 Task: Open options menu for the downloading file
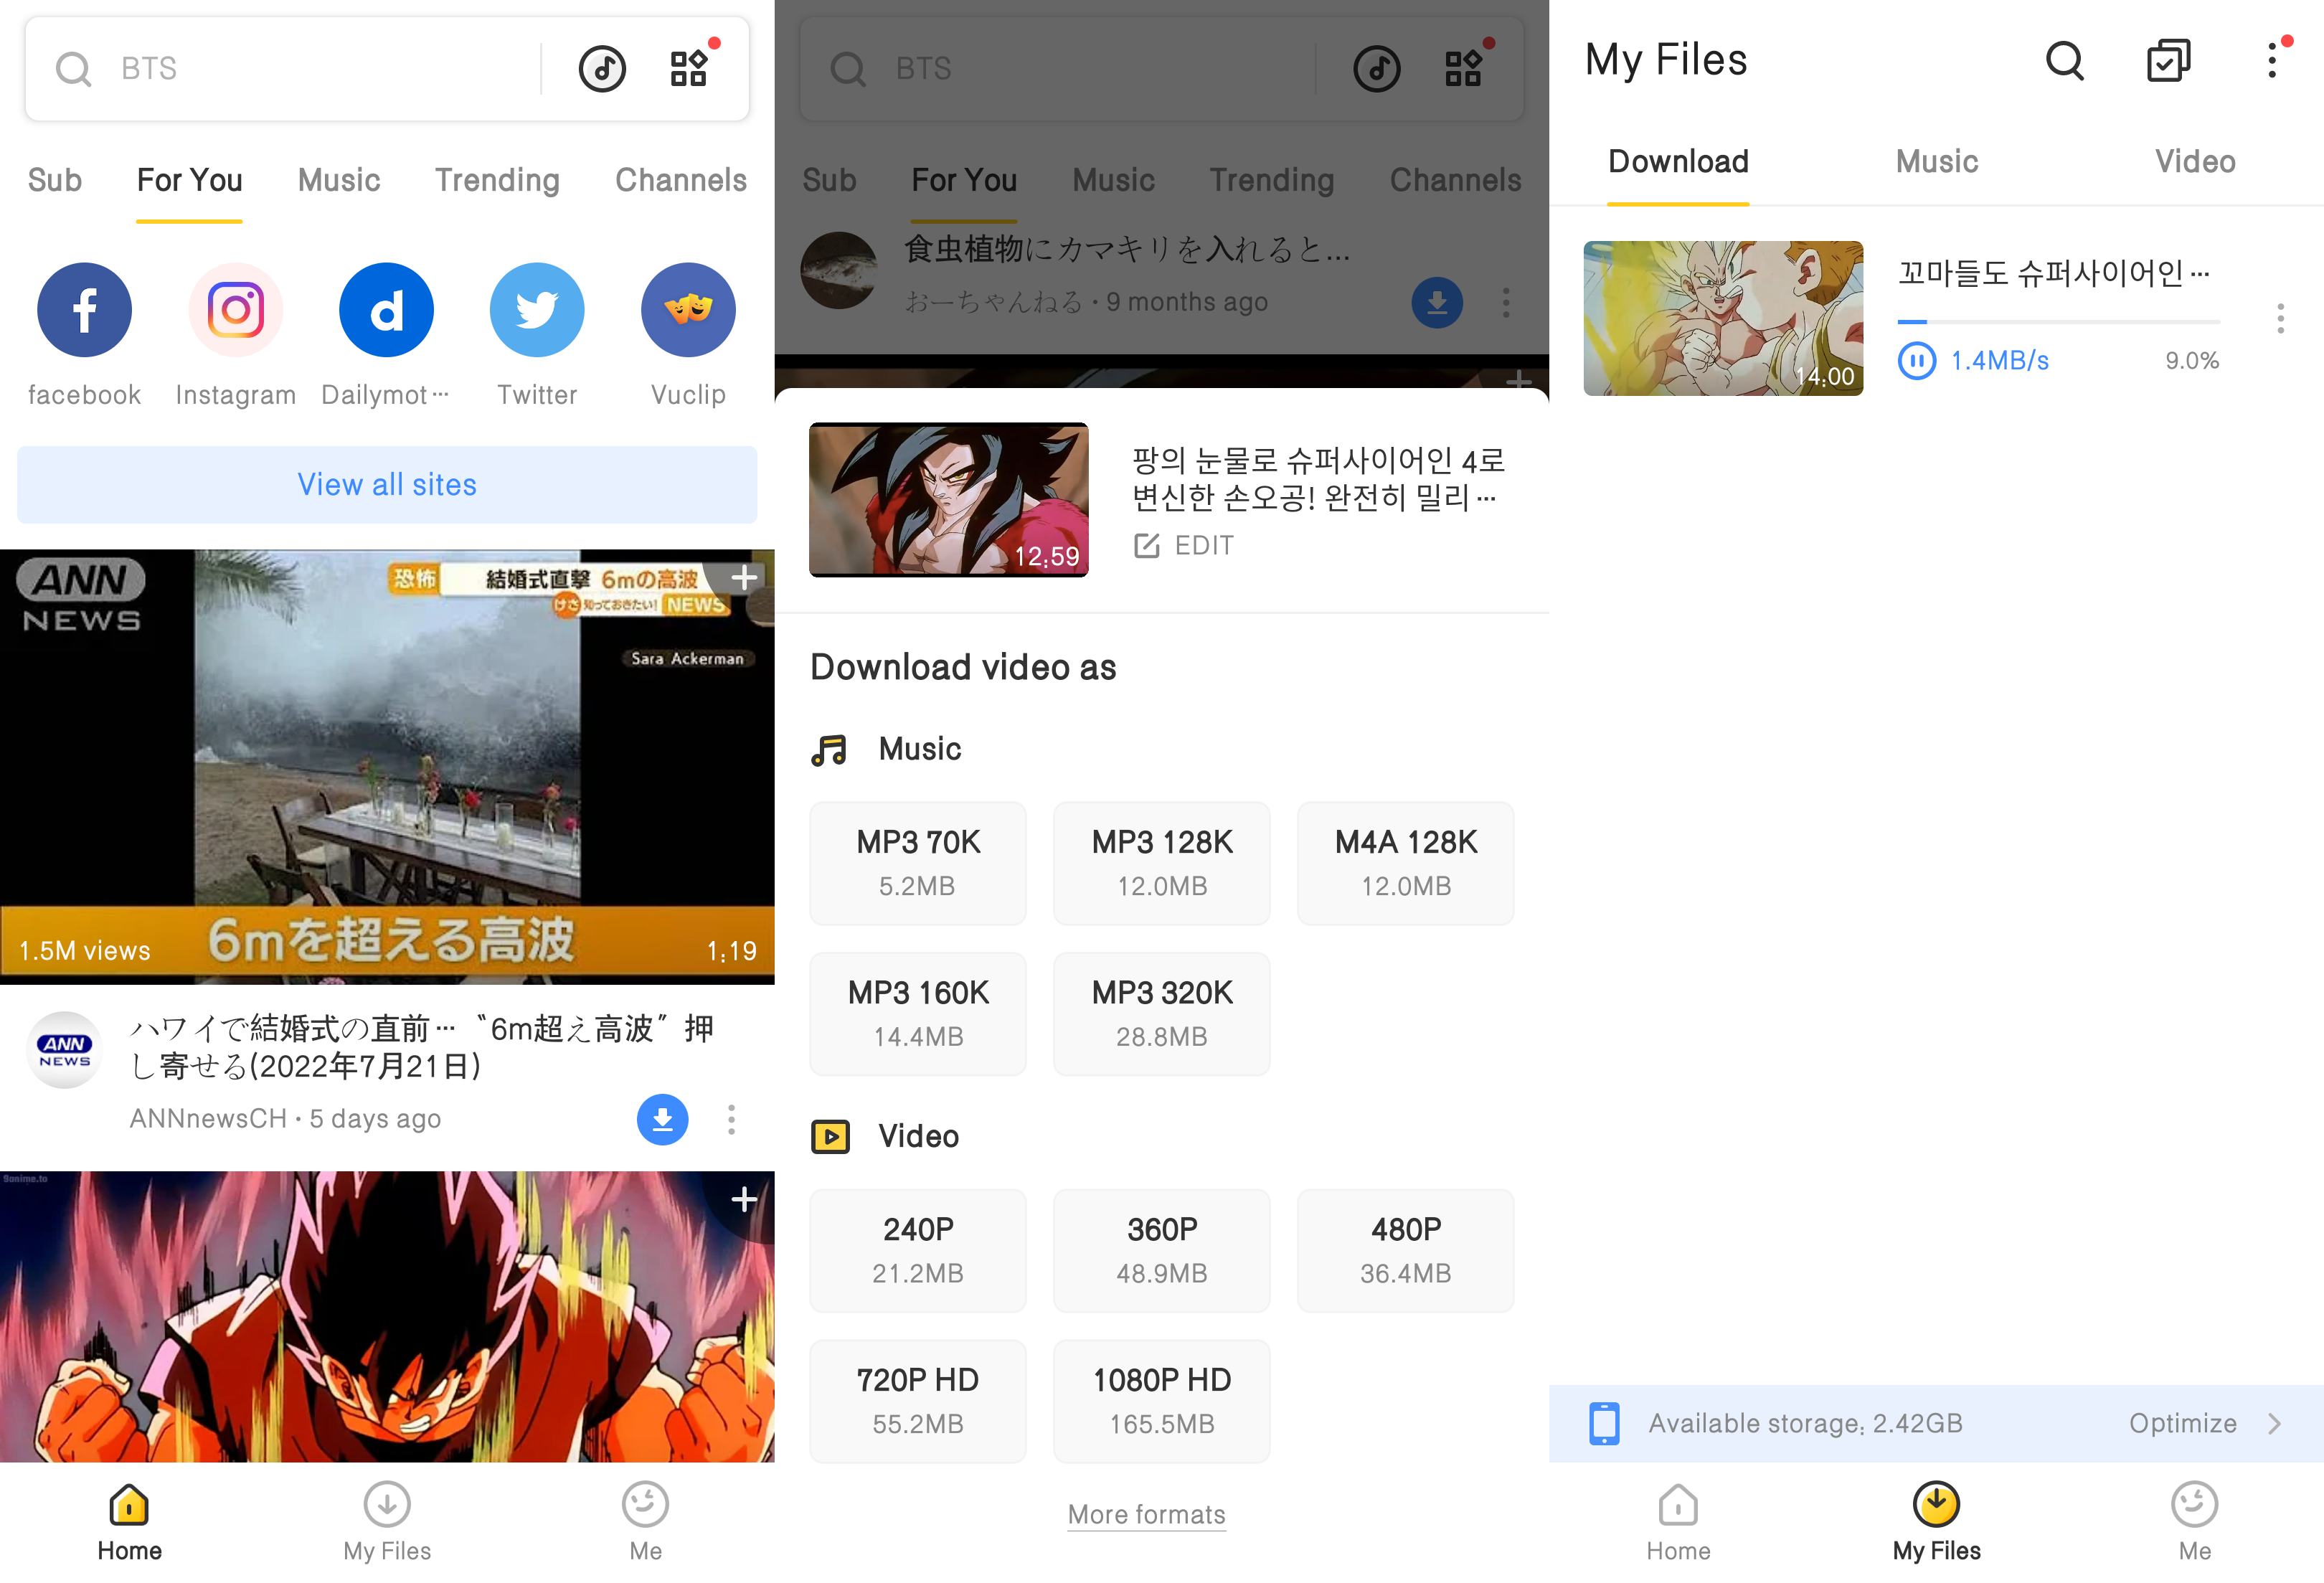(2280, 318)
